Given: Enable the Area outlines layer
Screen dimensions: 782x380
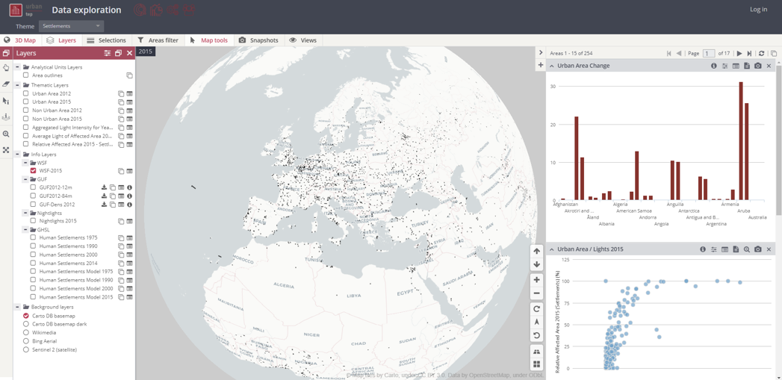Looking at the screenshot, I should click(26, 75).
